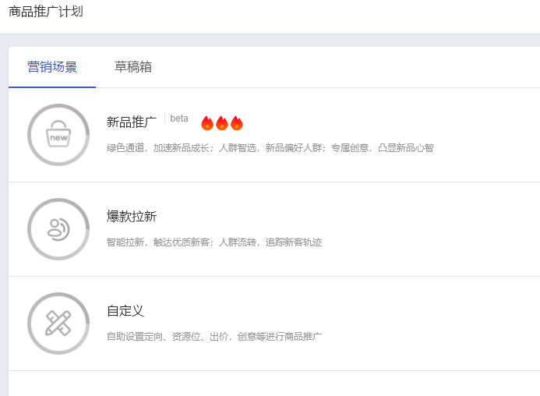Click the 新品推广 description starting with 绿色通道
The image size is (540, 396).
click(270, 147)
